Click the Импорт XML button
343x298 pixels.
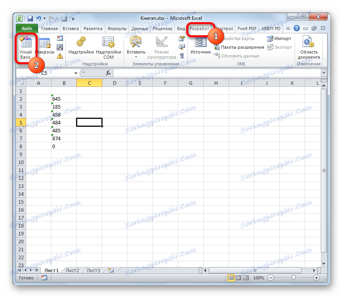pos(279,38)
